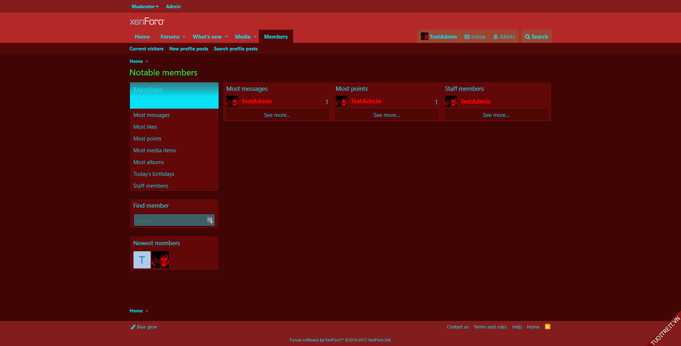Expand the Forums dropdown arrow
681x346 pixels.
[x=184, y=37]
